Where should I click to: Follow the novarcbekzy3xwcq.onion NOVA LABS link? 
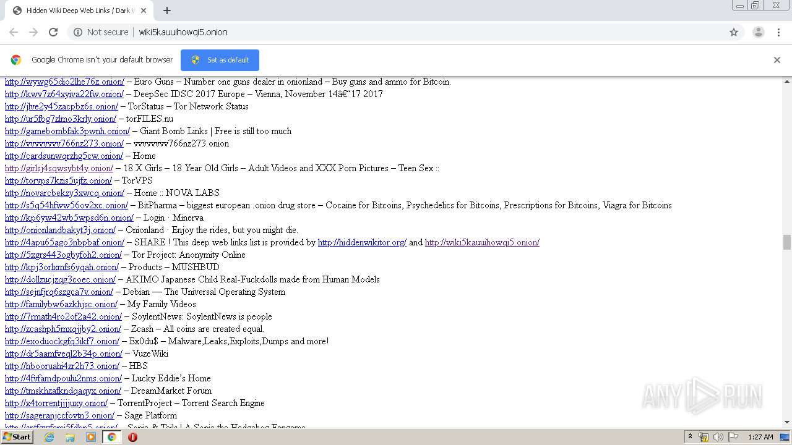pyautogui.click(x=64, y=193)
